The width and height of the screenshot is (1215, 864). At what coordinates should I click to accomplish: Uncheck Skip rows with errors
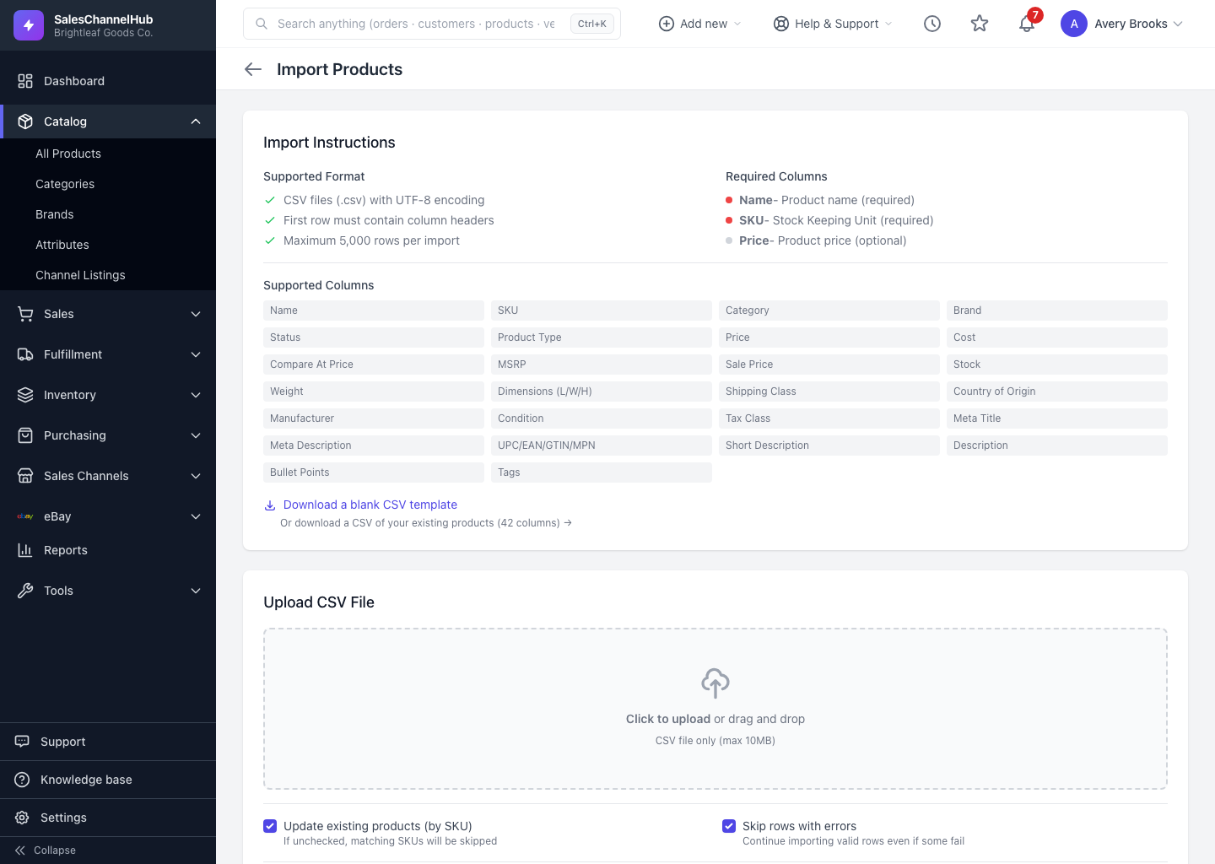(729, 826)
